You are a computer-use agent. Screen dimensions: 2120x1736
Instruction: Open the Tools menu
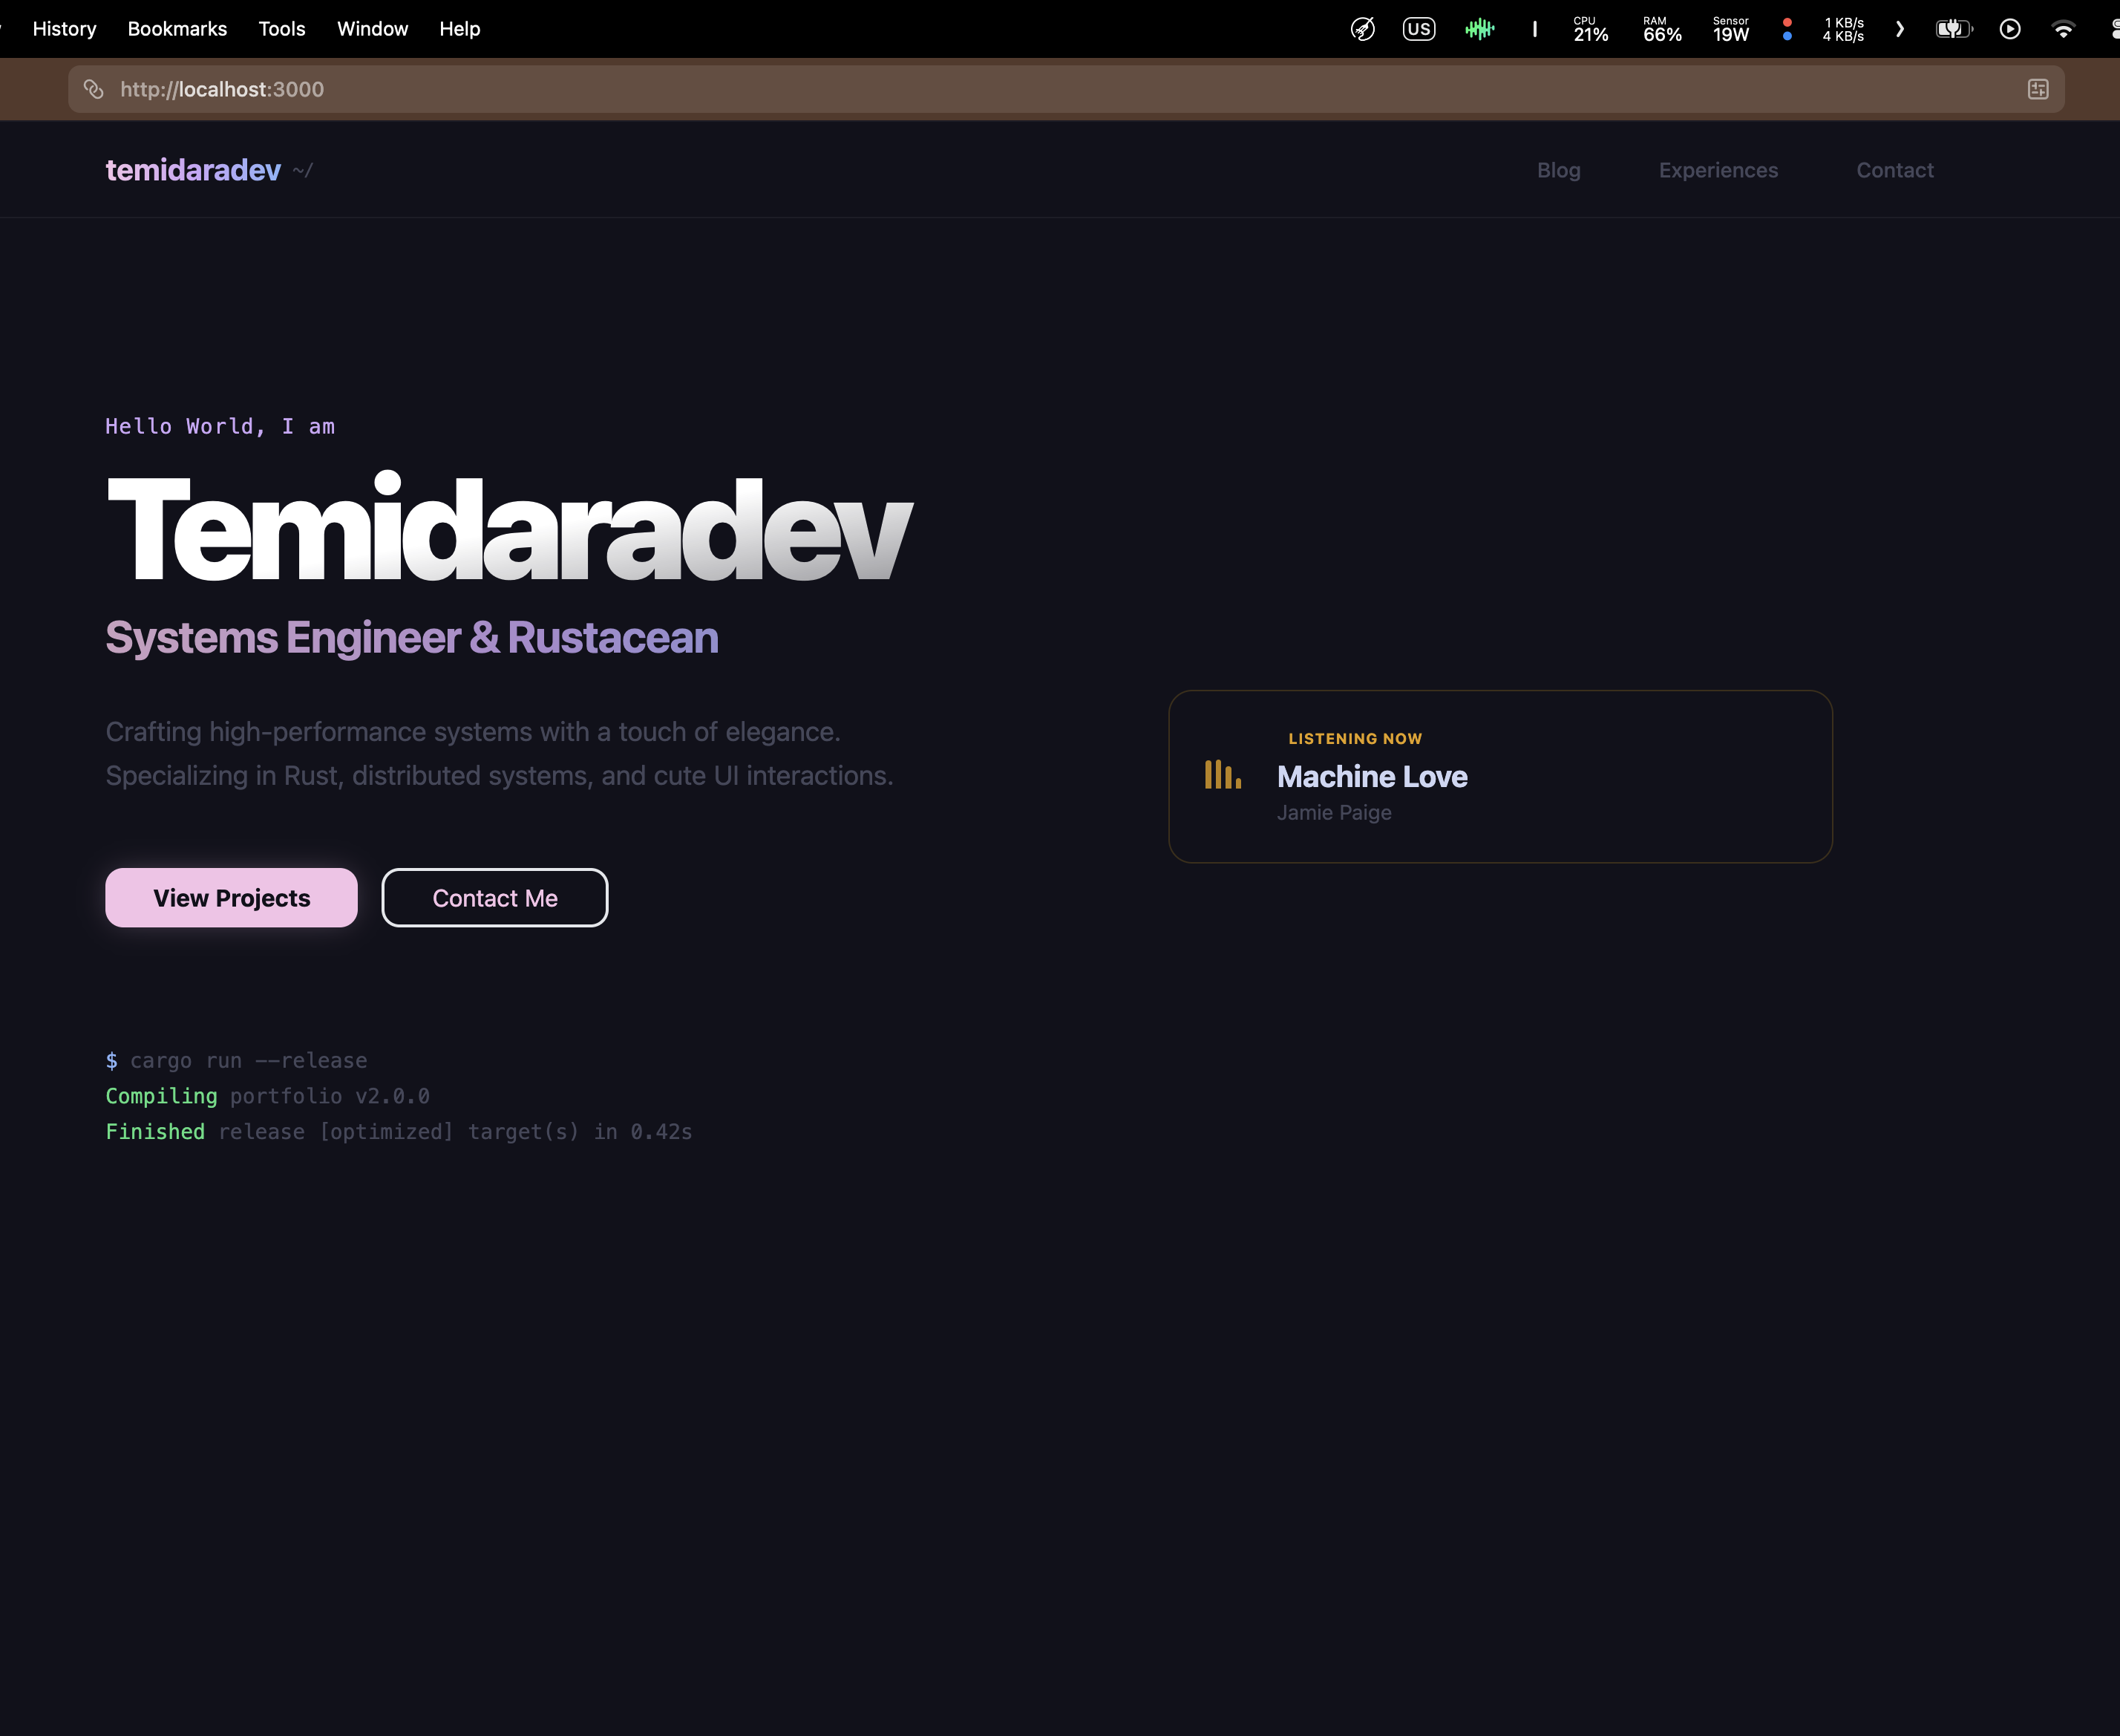pos(282,29)
